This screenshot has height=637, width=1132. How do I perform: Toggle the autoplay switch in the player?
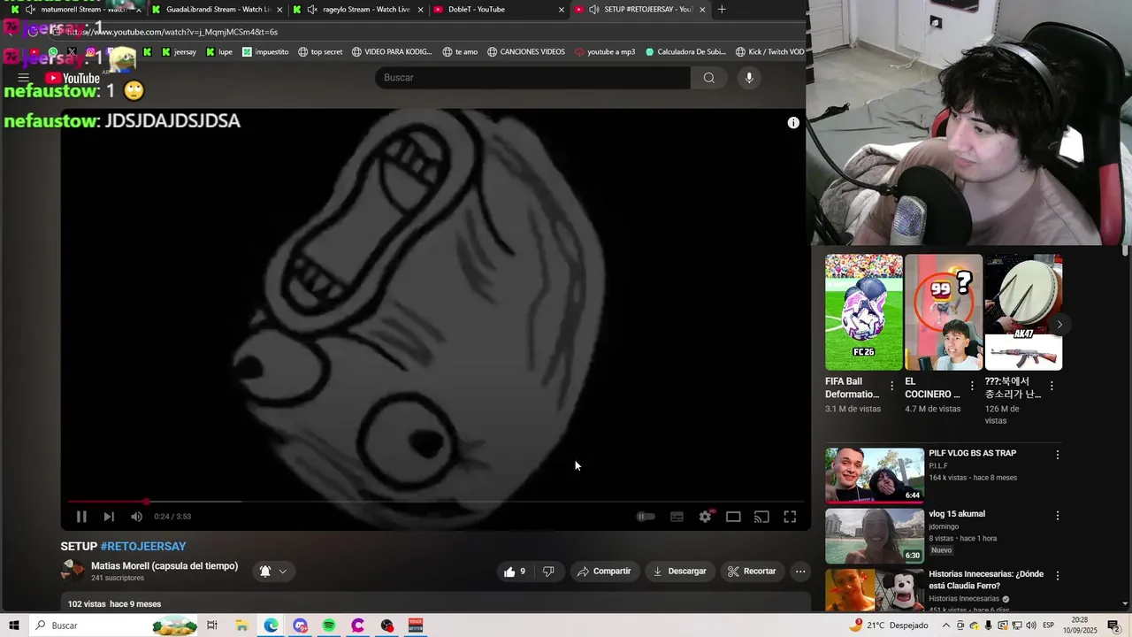[x=646, y=517]
